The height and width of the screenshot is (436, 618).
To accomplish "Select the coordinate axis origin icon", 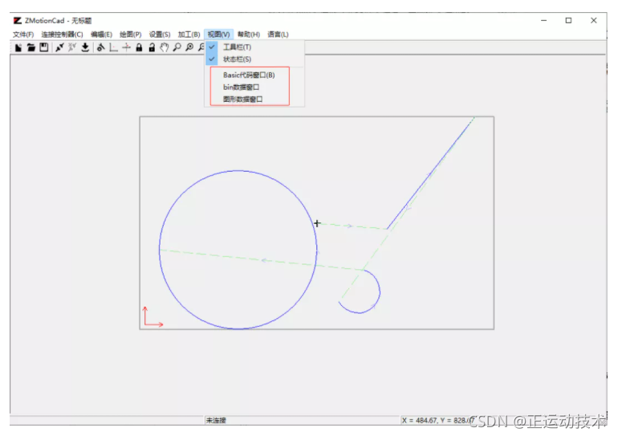I will (x=113, y=47).
